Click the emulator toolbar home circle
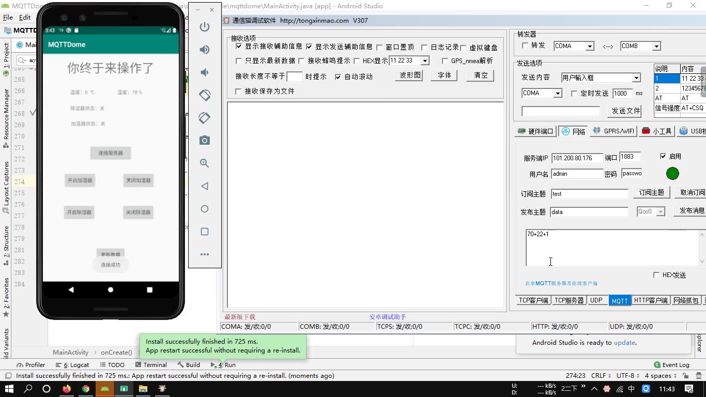The image size is (706, 397). click(205, 209)
